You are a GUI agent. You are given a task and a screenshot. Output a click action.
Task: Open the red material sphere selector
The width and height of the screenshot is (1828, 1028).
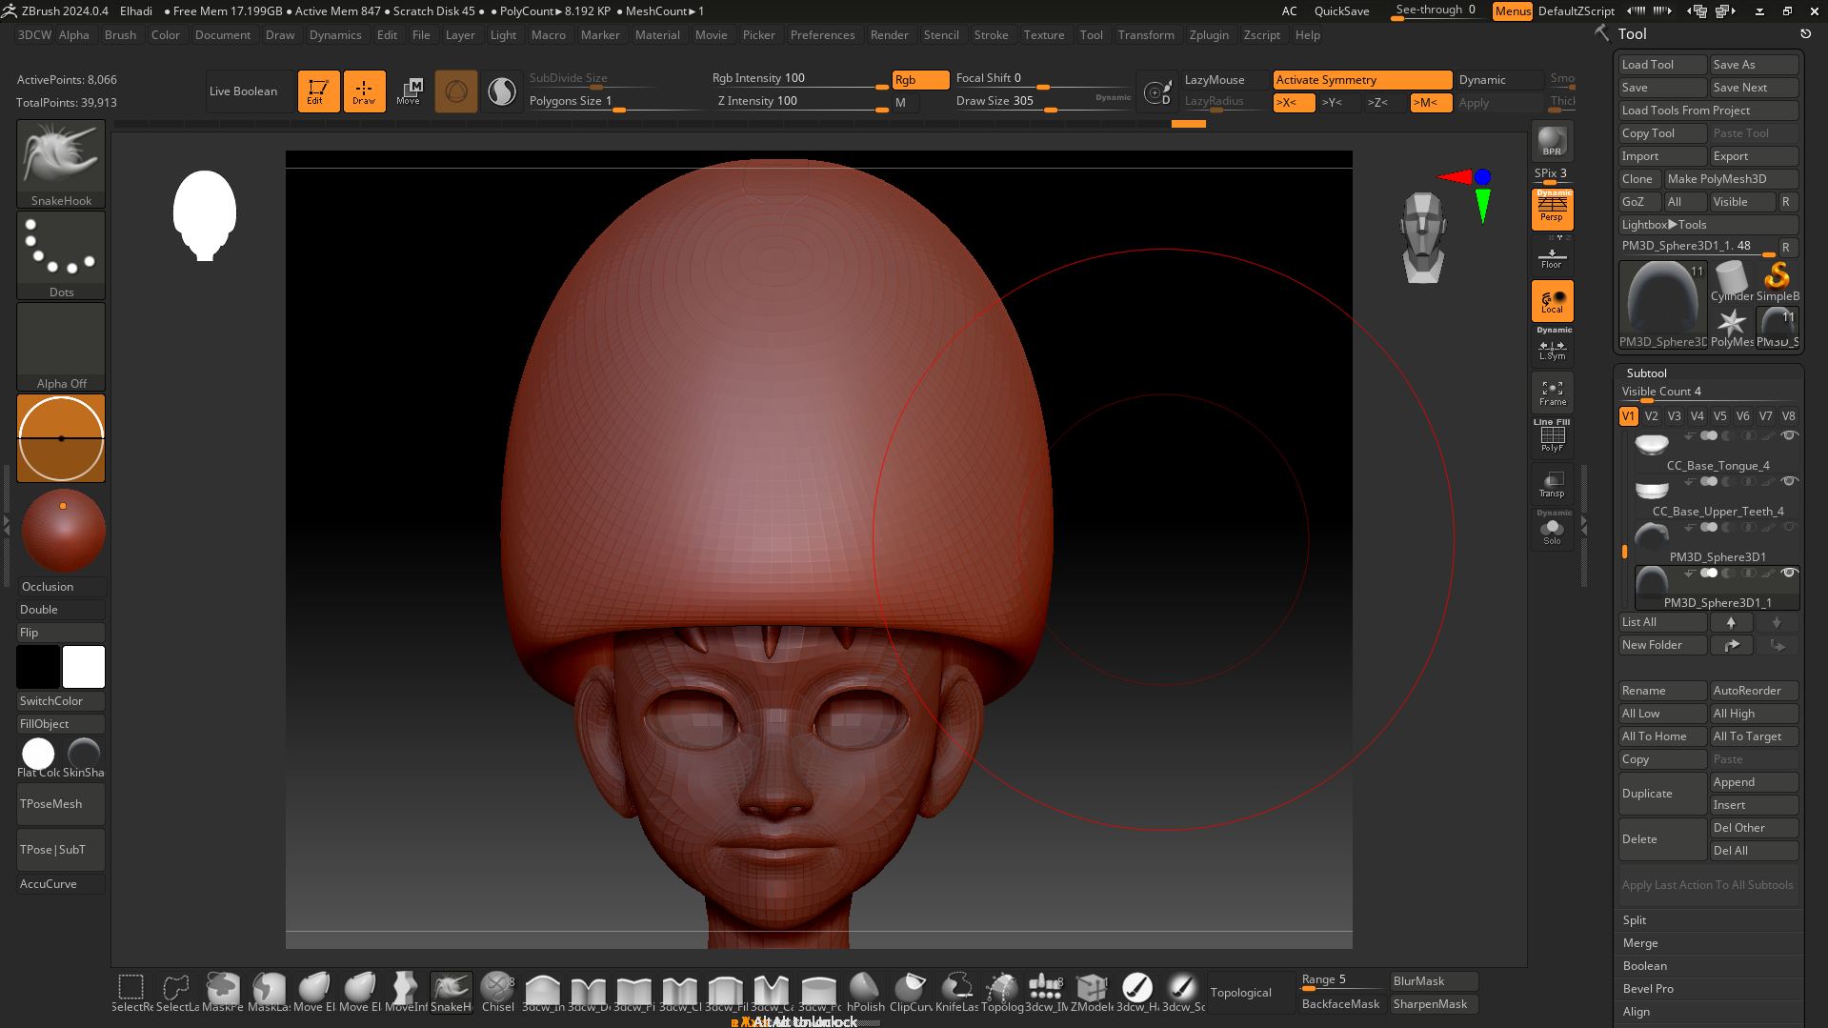click(x=61, y=530)
